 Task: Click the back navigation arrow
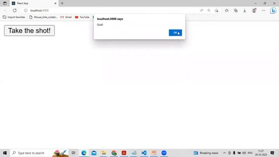5,10
